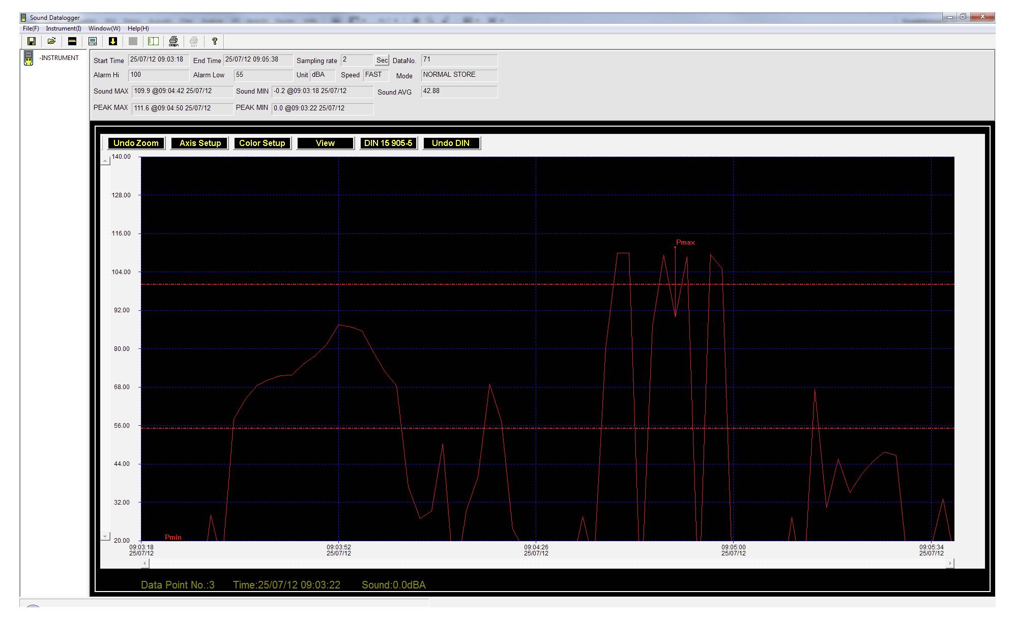
Task: Click the yellow download arrow icon
Action: click(x=113, y=41)
